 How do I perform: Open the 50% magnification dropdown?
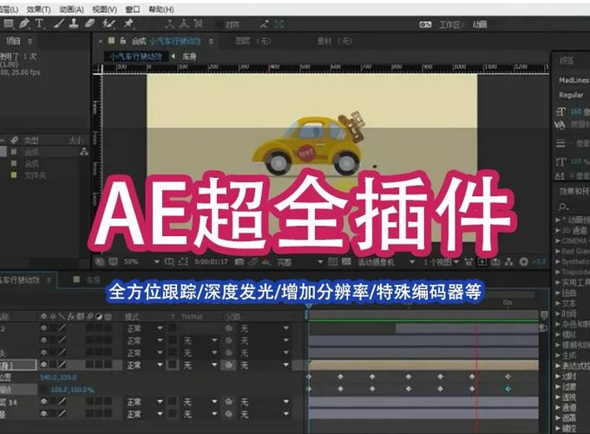141,261
